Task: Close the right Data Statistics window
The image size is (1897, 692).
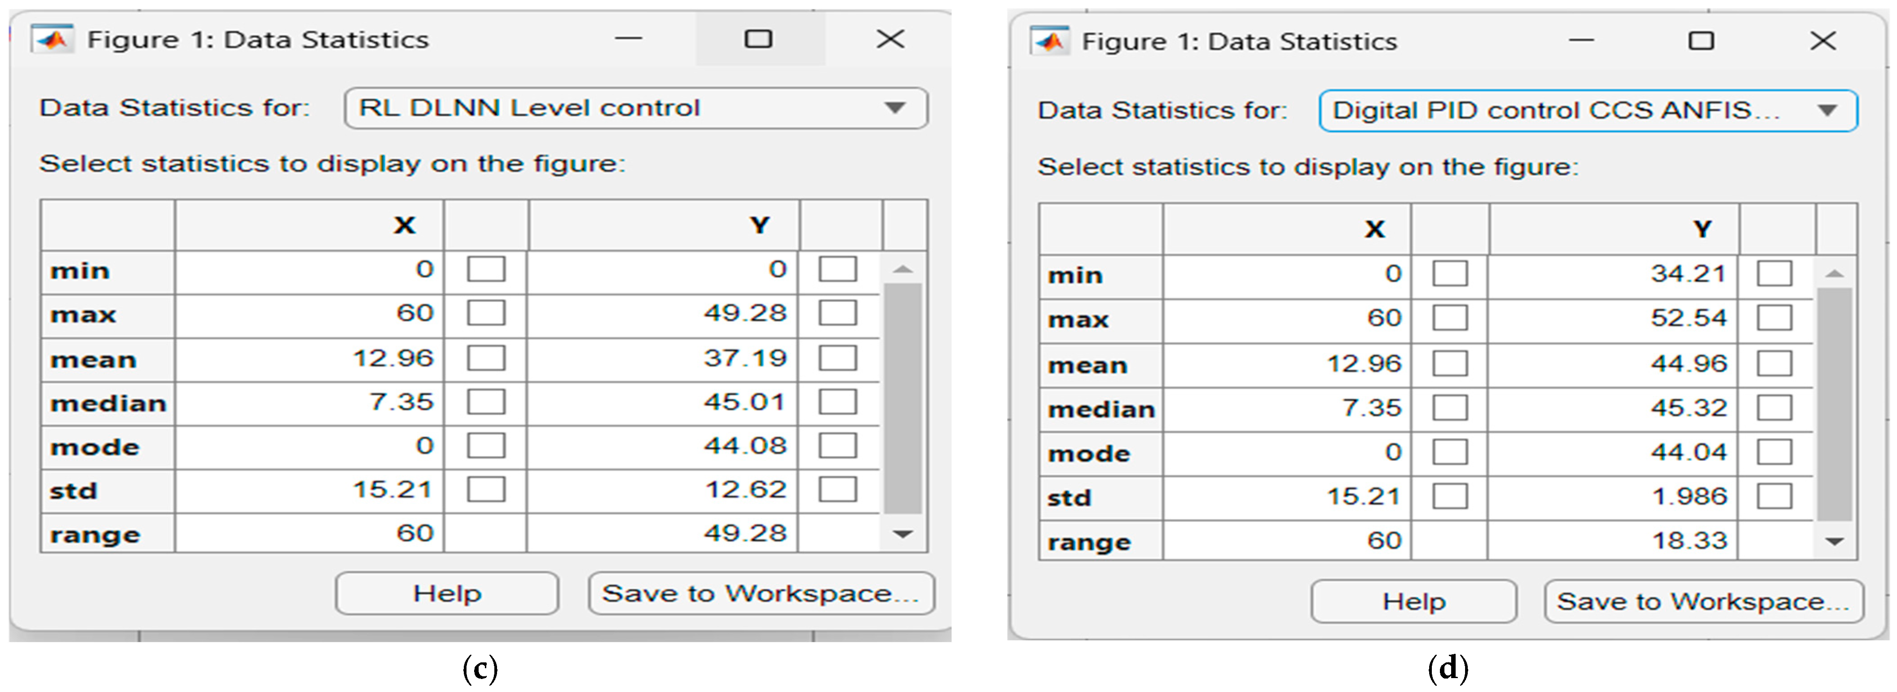Action: tap(1823, 40)
